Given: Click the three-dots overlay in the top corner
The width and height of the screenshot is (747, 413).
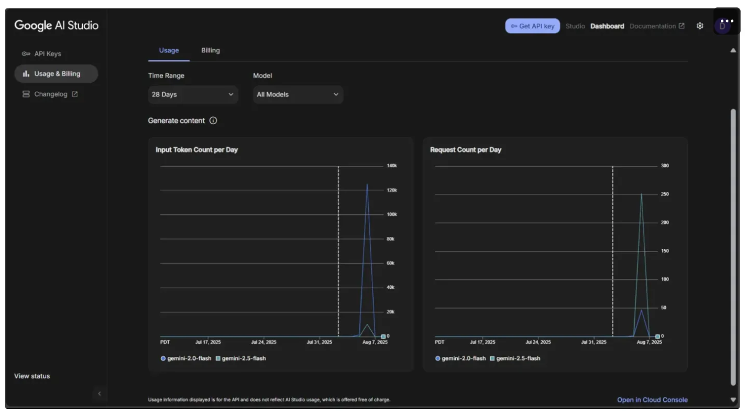Looking at the screenshot, I should 727,21.
